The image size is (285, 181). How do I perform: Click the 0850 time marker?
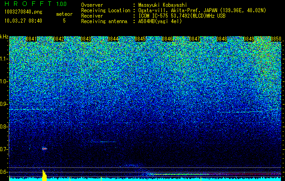click(276, 39)
